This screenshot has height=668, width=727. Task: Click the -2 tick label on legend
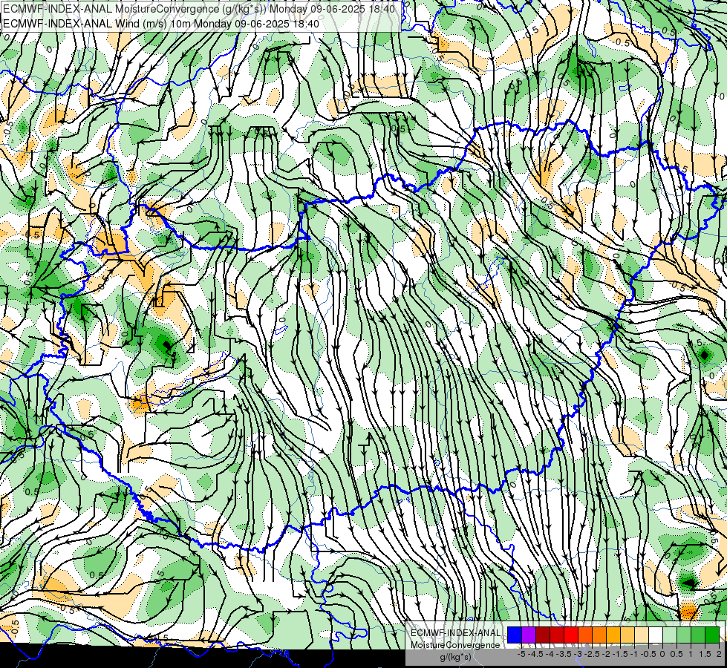pos(607,654)
